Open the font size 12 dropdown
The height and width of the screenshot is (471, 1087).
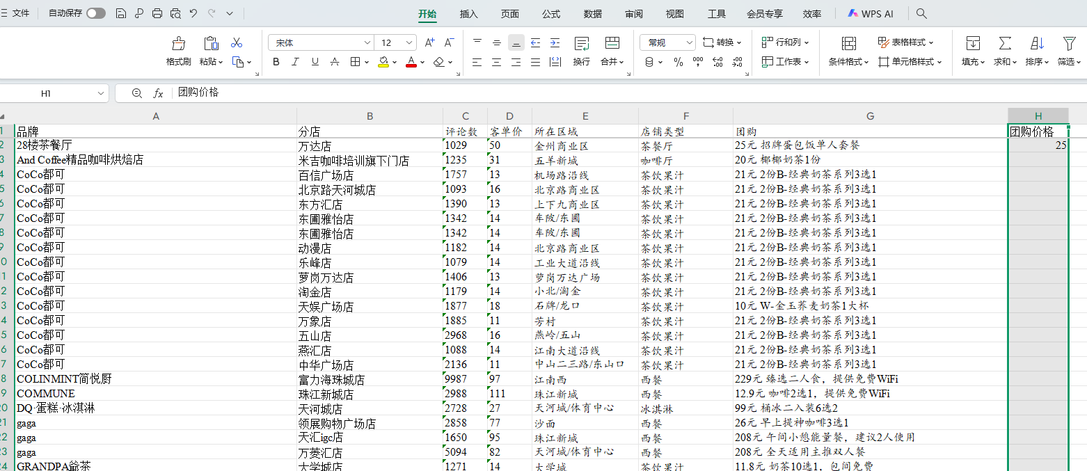coord(410,43)
